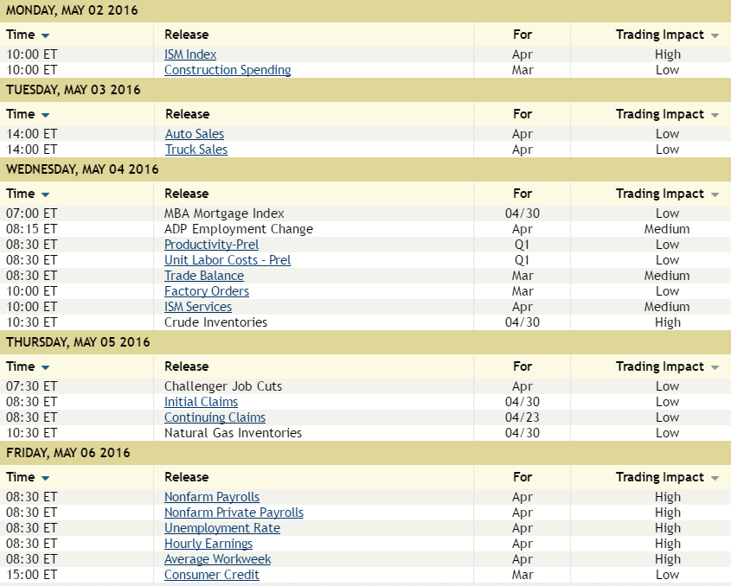View the Trade Balance report

click(204, 276)
